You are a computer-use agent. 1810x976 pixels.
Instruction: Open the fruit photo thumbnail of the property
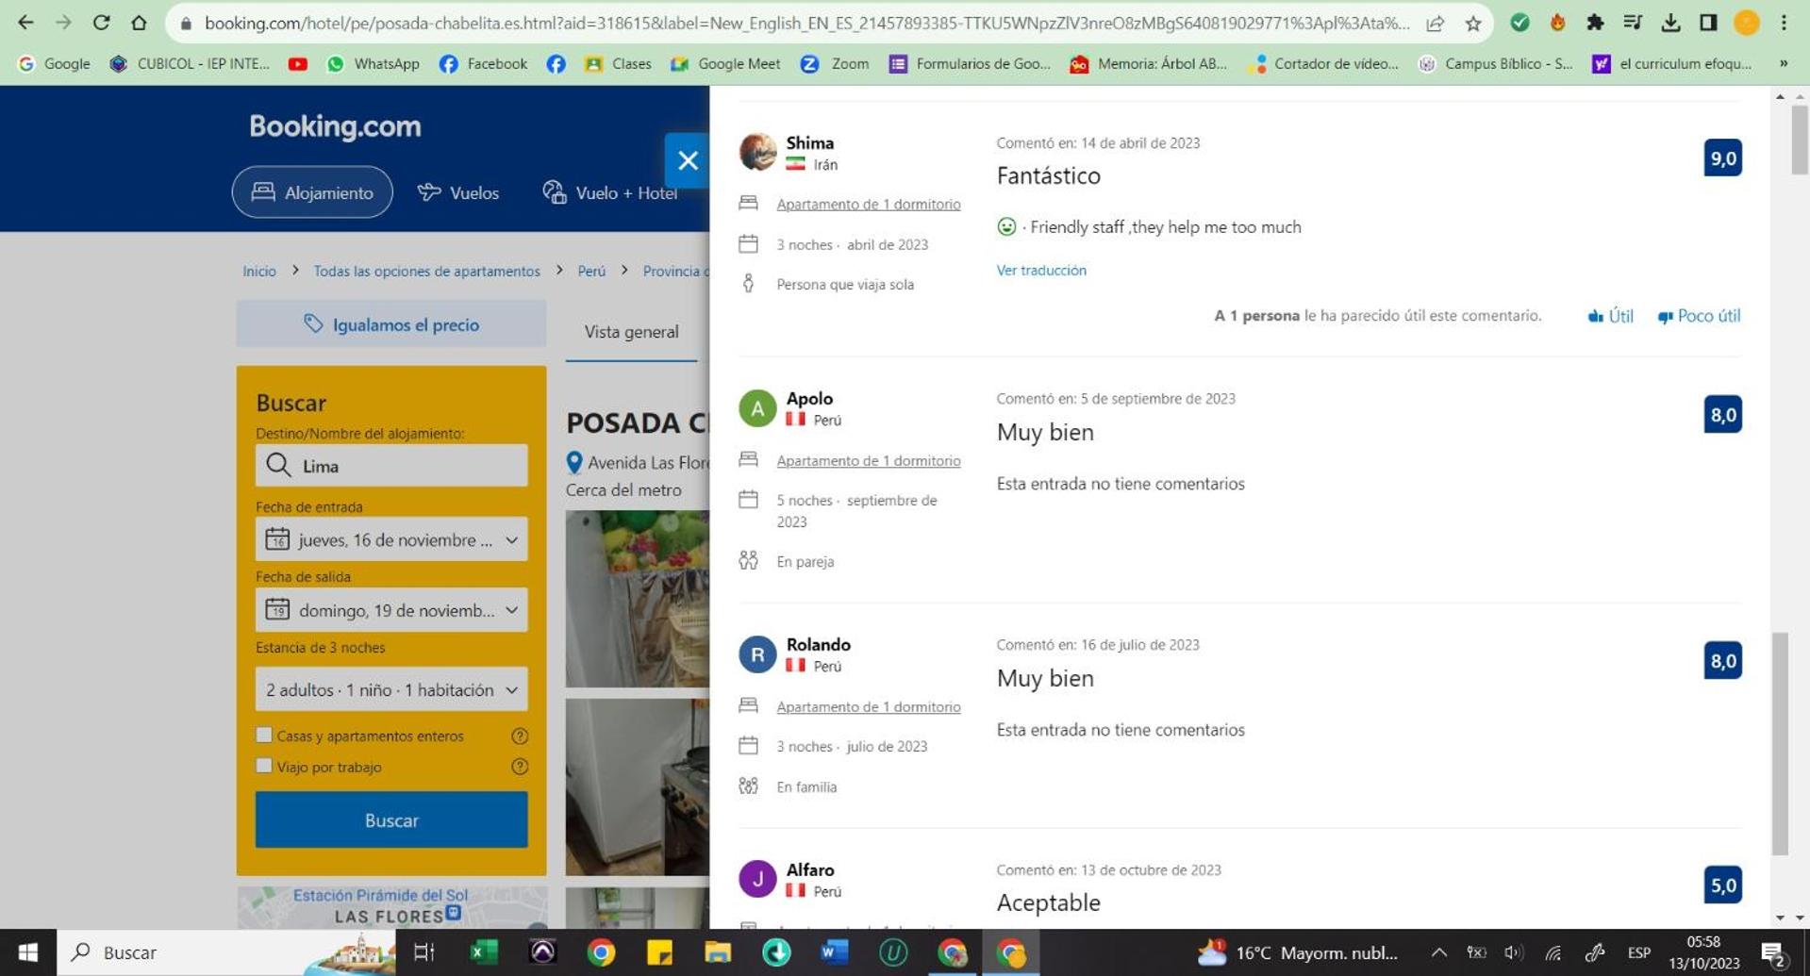tap(637, 598)
